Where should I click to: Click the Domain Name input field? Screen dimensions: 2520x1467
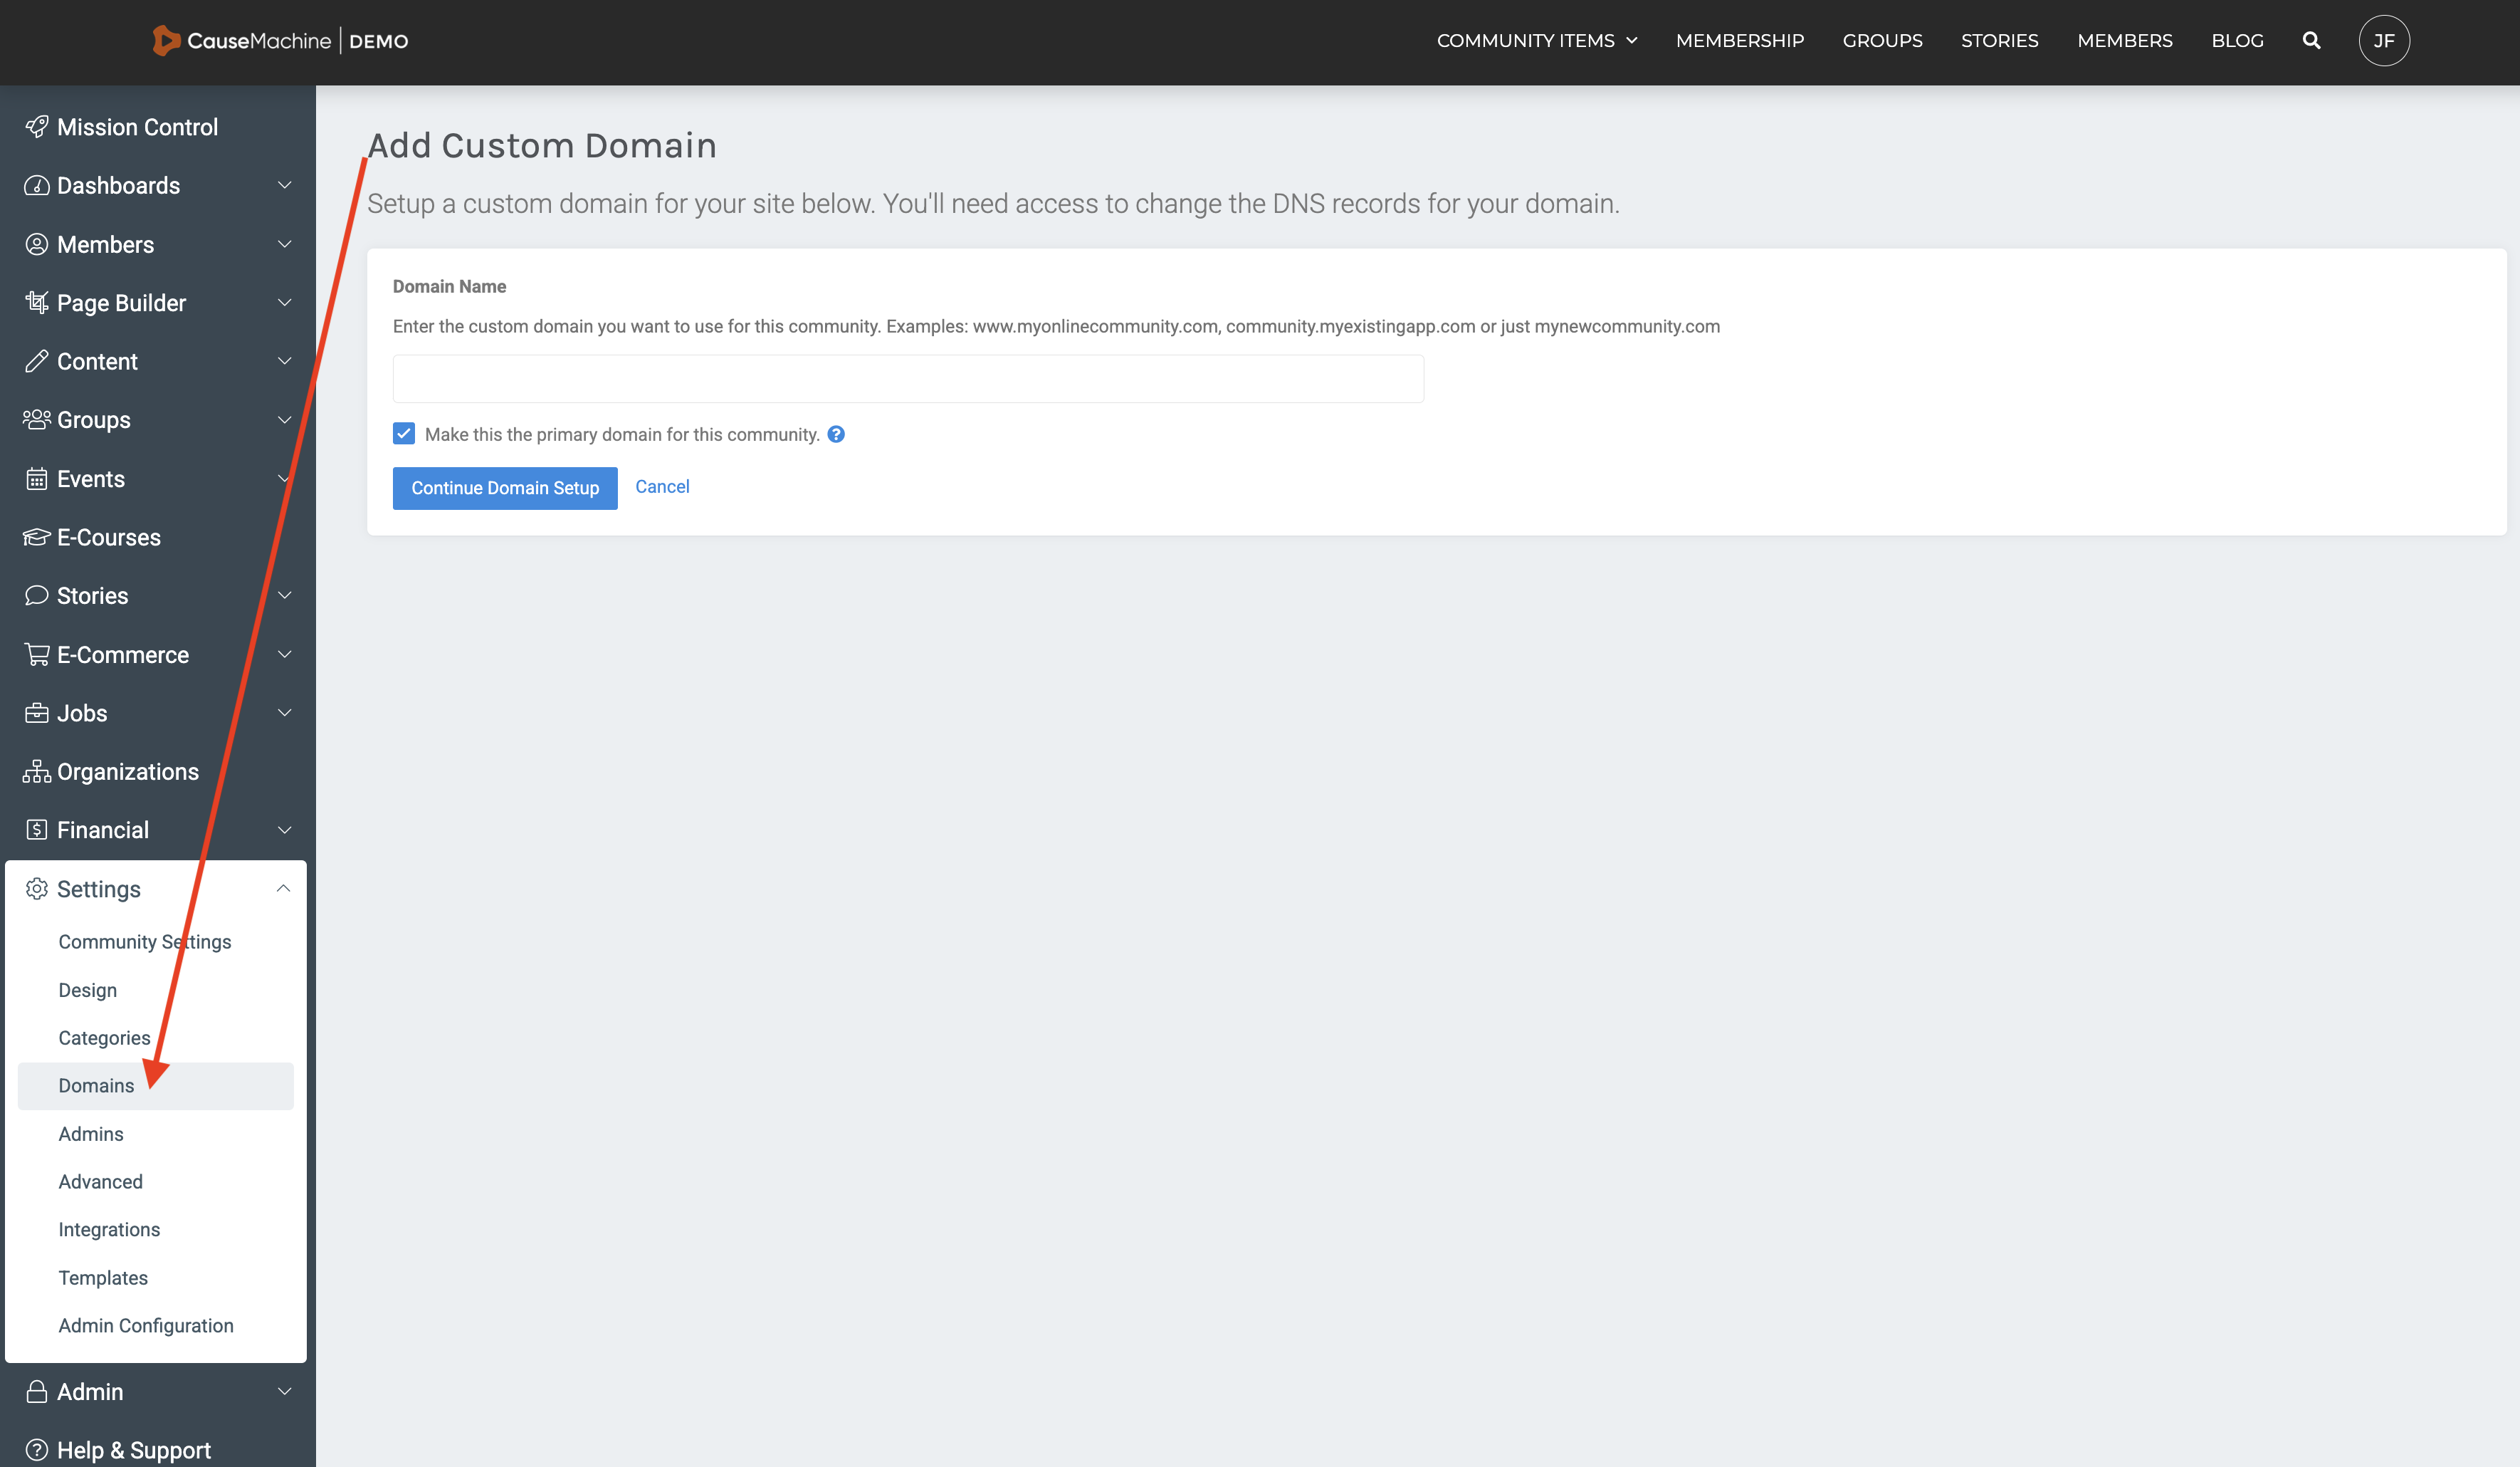pyautogui.click(x=908, y=378)
